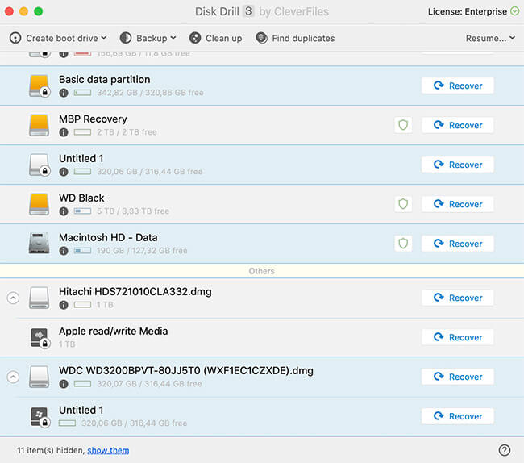The height and width of the screenshot is (463, 524).
Task: Click the Create boot drive disc icon
Action: [15, 38]
